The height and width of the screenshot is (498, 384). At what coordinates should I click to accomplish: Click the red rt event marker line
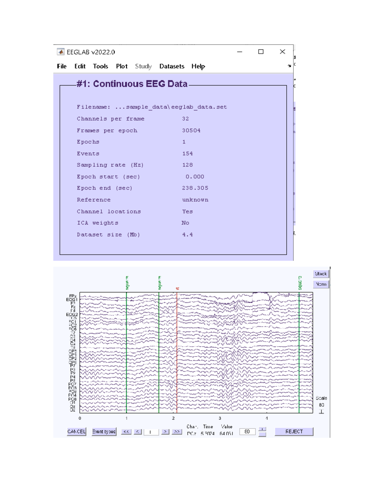(177, 353)
